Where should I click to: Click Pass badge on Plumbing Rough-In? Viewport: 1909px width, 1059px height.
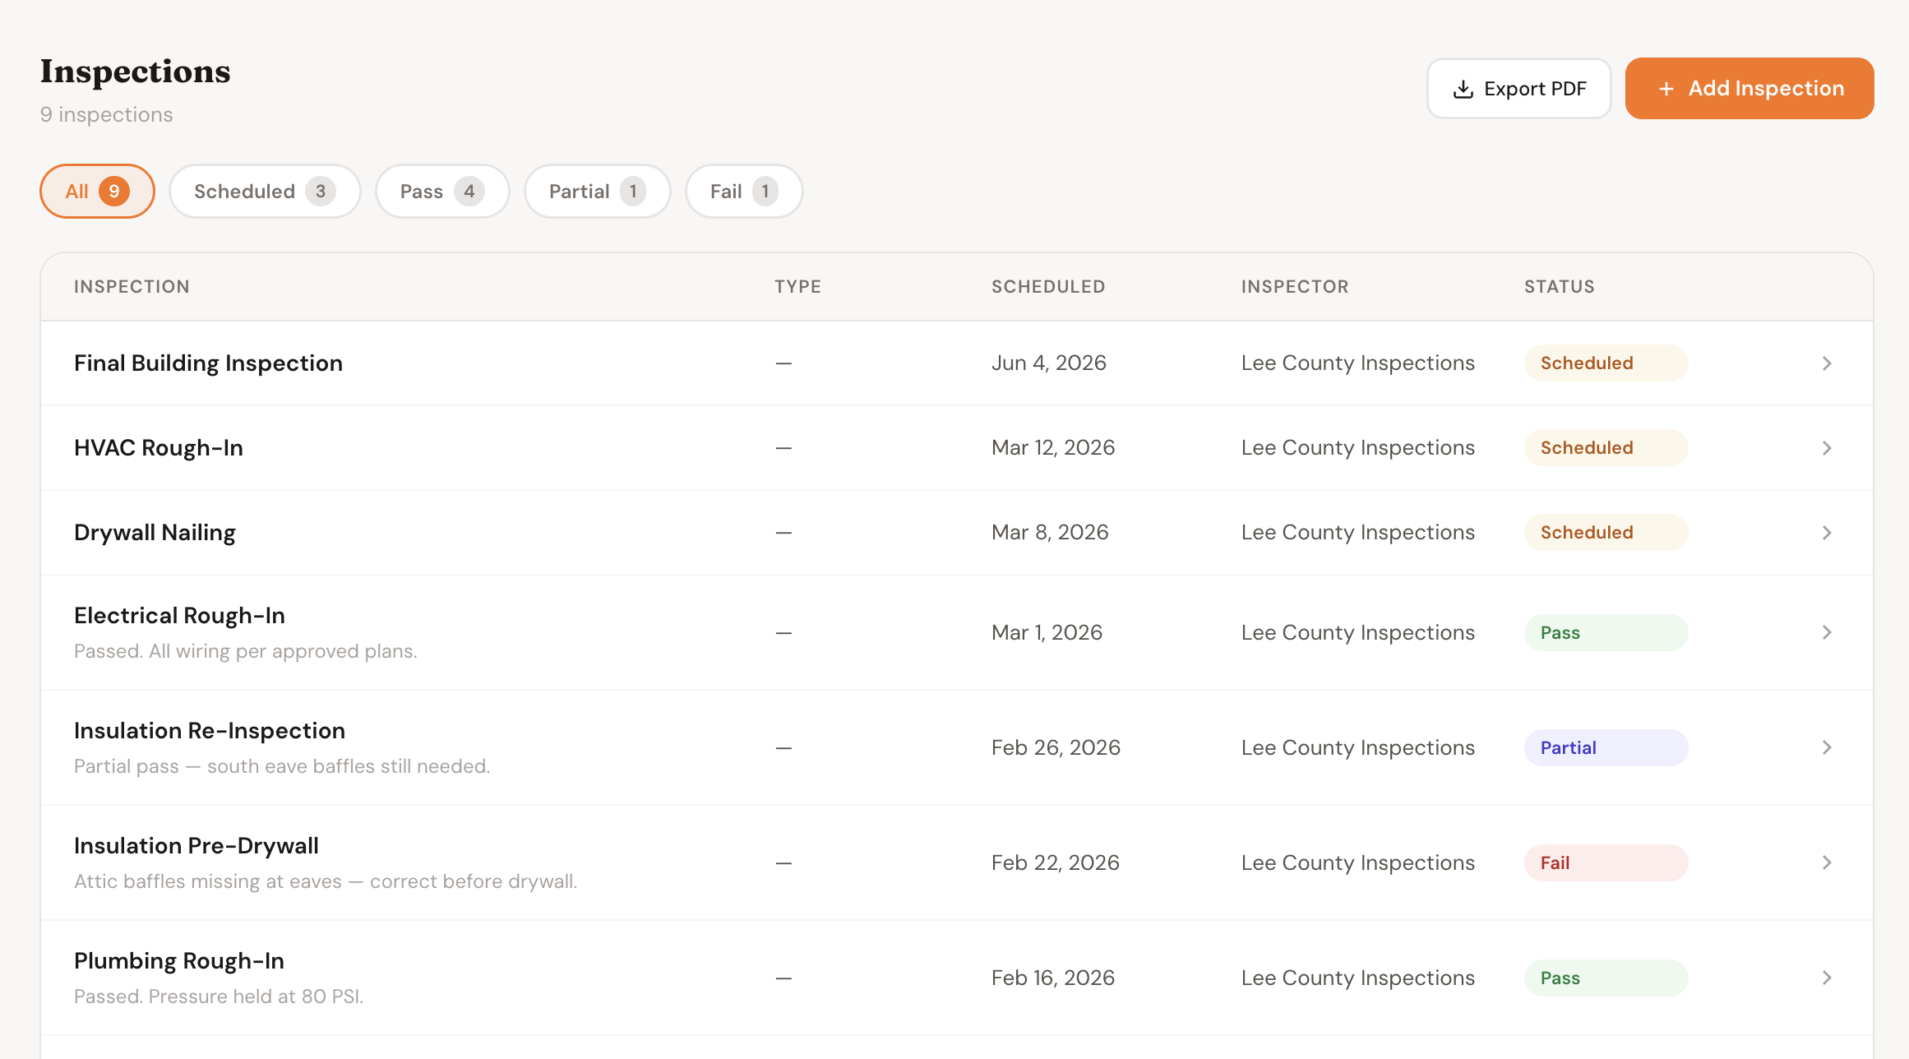pos(1606,978)
